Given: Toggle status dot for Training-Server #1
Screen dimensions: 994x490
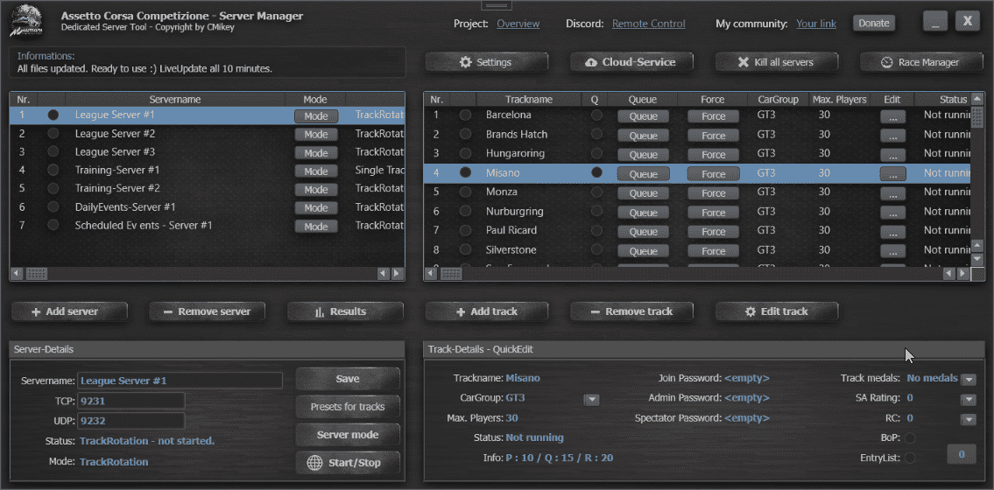Looking at the screenshot, I should [x=53, y=171].
